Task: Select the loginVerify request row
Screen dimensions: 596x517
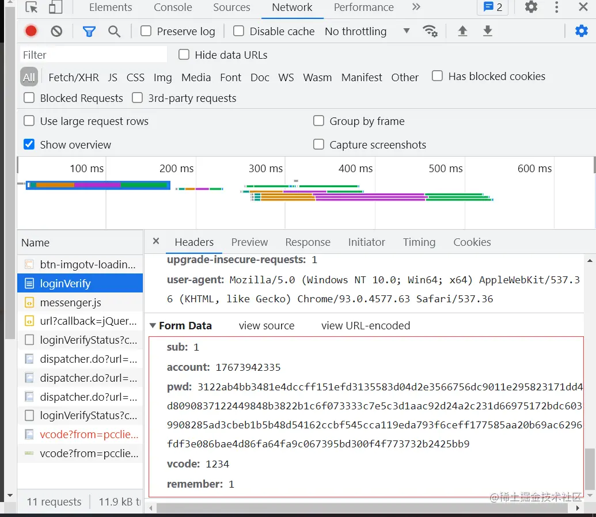Action: pyautogui.click(x=80, y=283)
